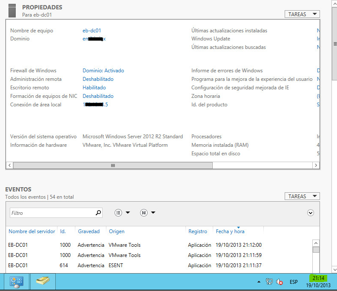
Task: Select event row dated 19/10/2013 21:11:59
Action: [159, 255]
